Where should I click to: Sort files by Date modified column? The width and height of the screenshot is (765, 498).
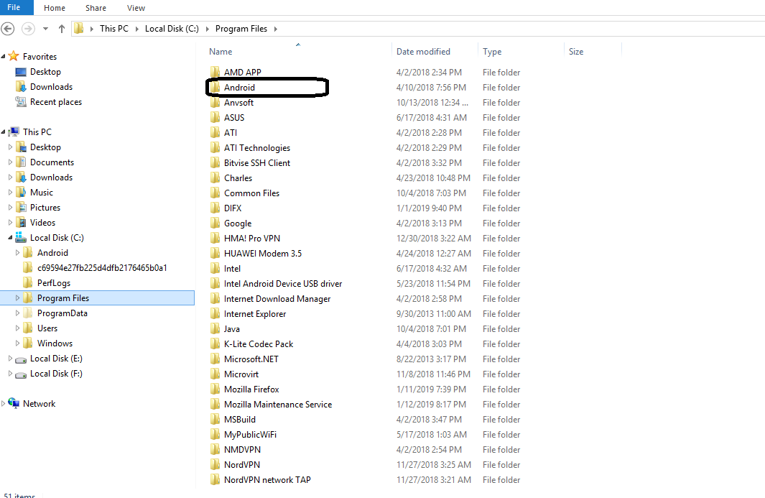point(423,51)
